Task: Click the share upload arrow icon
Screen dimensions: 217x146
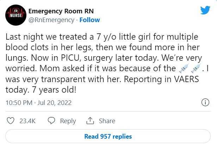Action: click(90, 121)
